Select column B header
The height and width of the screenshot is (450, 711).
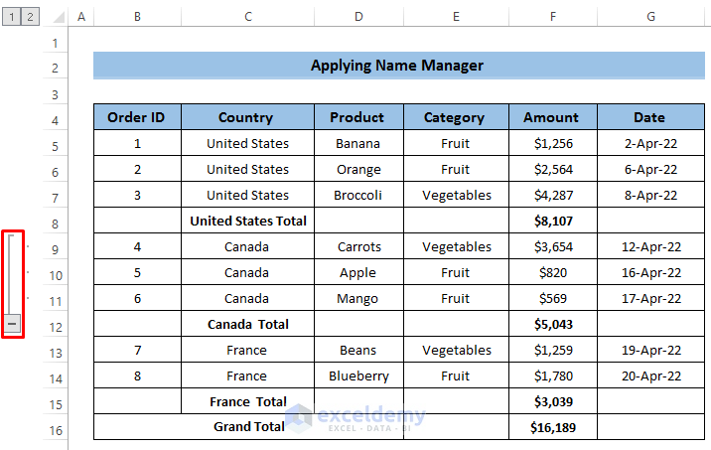click(137, 17)
